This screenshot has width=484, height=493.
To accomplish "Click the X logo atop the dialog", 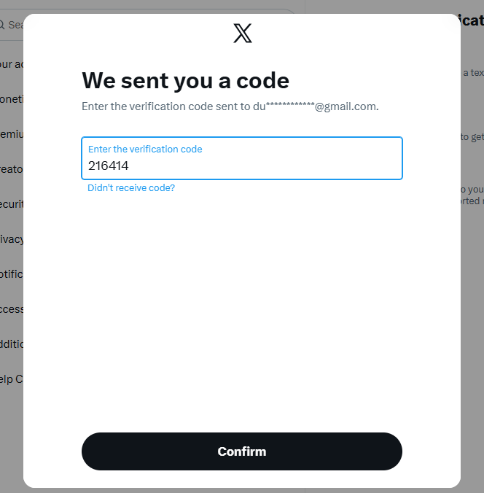I will click(x=242, y=33).
